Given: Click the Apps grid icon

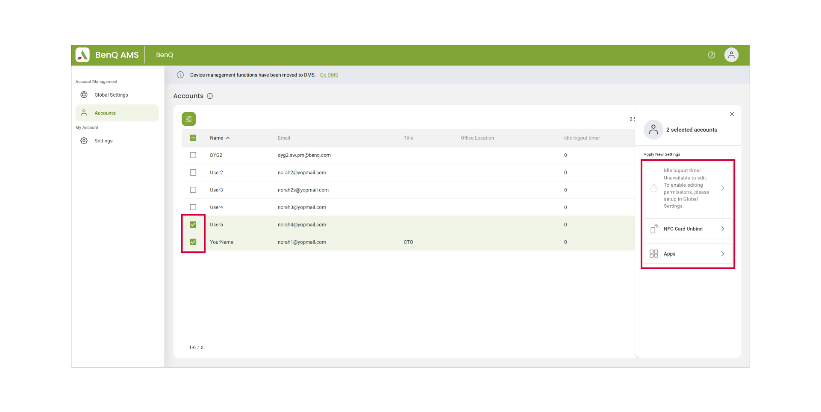Looking at the screenshot, I should coord(654,254).
